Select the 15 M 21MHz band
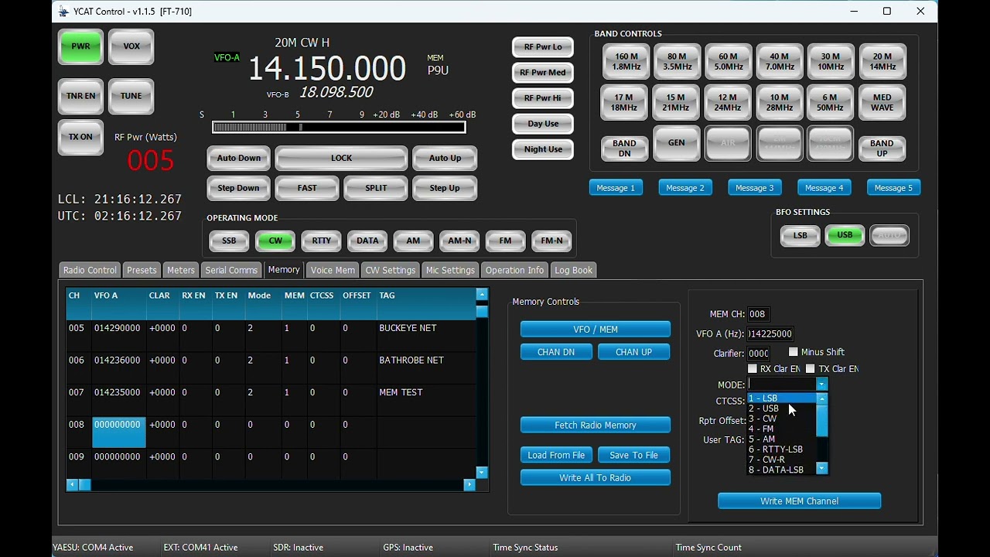The image size is (990, 557). tap(676, 103)
